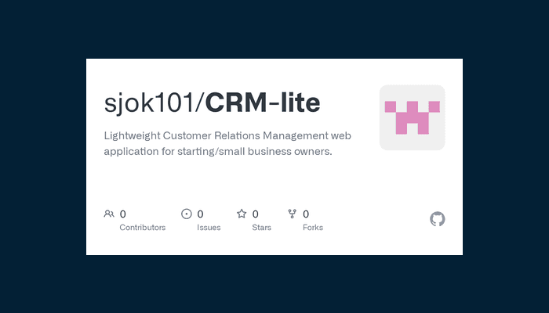Open the CRM-lite repository name
Screen dimensions: 549x313
pos(262,103)
